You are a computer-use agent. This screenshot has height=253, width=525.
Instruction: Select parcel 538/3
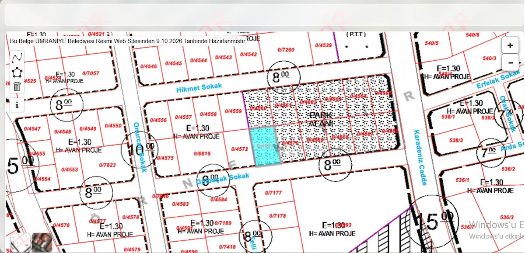pyautogui.click(x=455, y=140)
